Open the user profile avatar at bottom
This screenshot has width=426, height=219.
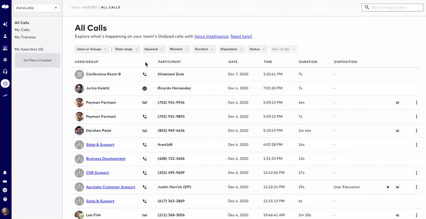pyautogui.click(x=5, y=211)
